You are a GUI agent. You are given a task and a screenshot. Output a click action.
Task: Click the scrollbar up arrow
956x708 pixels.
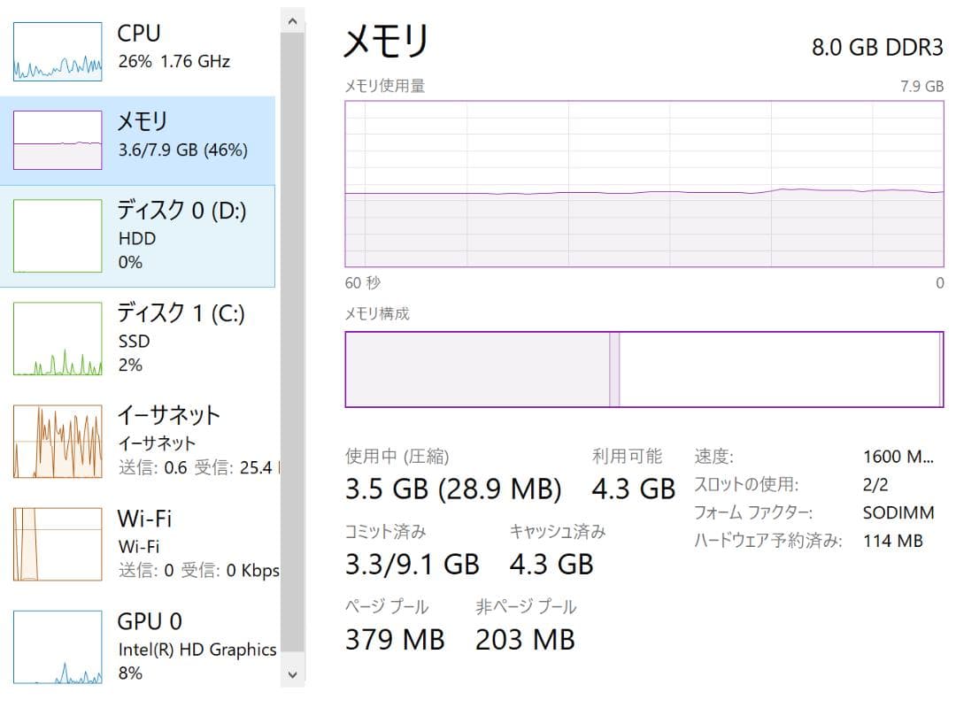pyautogui.click(x=291, y=19)
